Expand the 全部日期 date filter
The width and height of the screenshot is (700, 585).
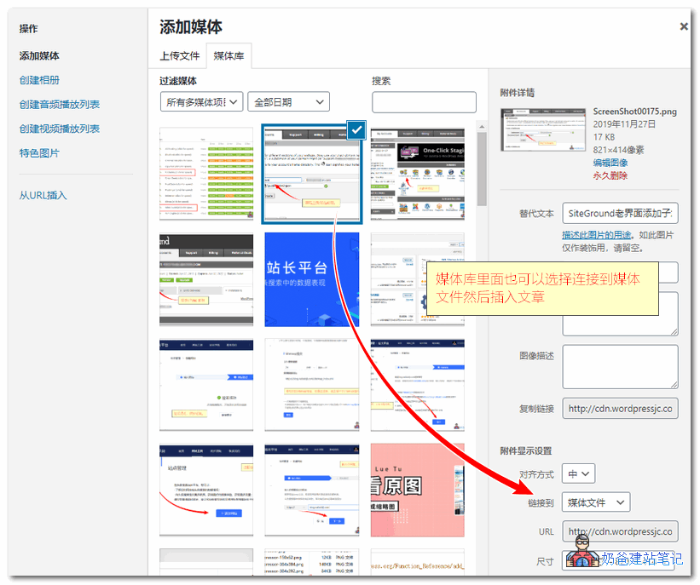[288, 100]
